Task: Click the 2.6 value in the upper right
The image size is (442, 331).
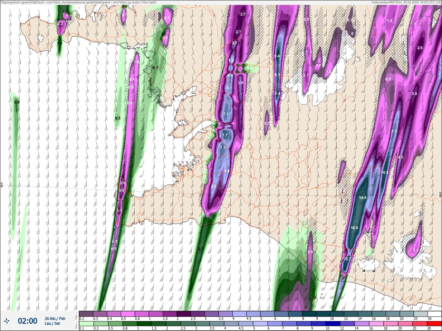Action: 420,48
